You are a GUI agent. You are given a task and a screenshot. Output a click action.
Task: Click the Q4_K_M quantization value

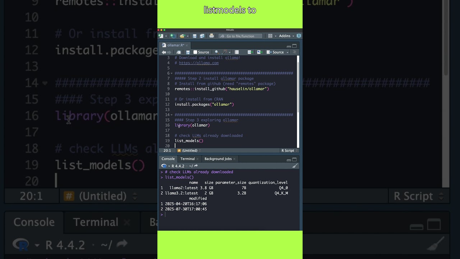click(x=281, y=193)
